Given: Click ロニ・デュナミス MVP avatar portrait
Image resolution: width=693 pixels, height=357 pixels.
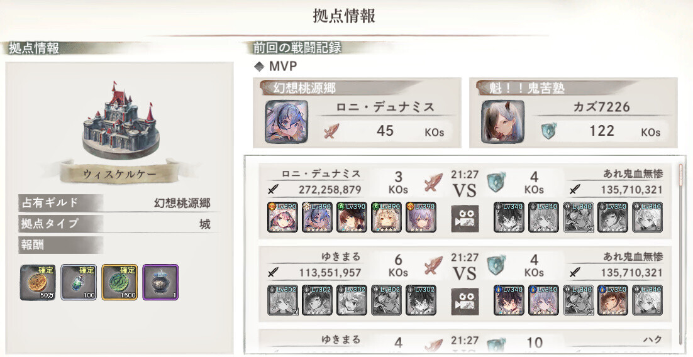Looking at the screenshot, I should (286, 121).
